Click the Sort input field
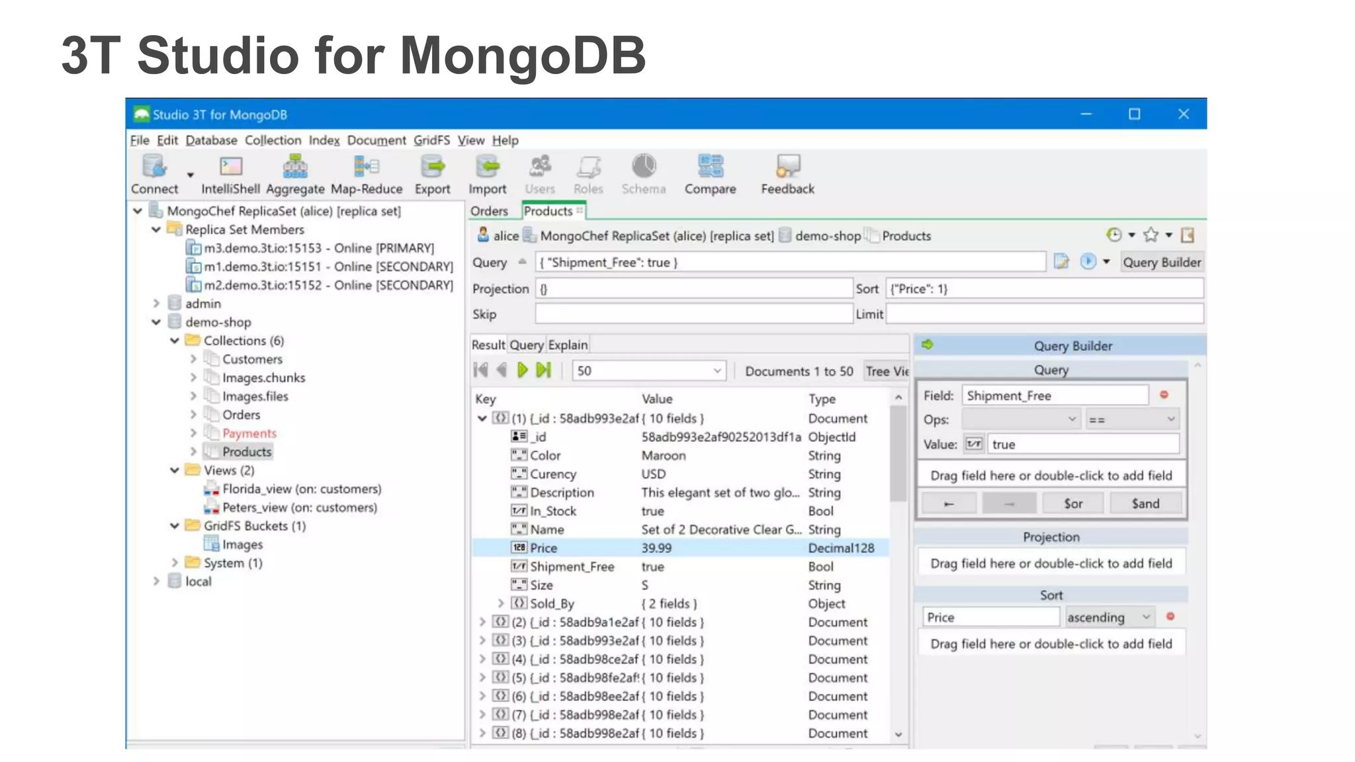This screenshot has height=762, width=1355. 1045,288
